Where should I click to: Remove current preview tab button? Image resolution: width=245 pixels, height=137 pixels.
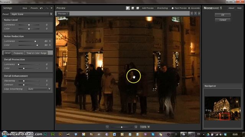tap(199, 14)
